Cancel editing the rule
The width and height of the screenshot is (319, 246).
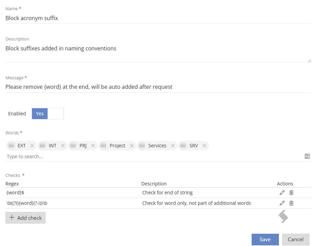click(296, 240)
